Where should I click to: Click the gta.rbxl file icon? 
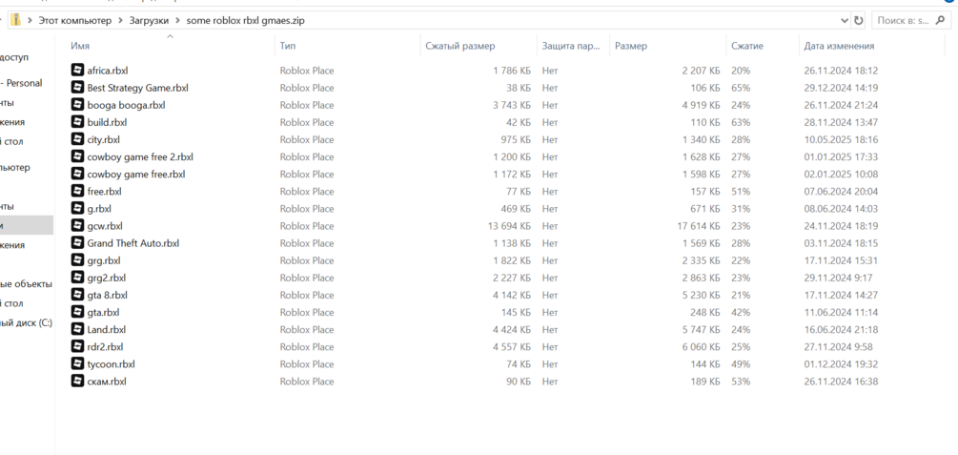coord(77,312)
